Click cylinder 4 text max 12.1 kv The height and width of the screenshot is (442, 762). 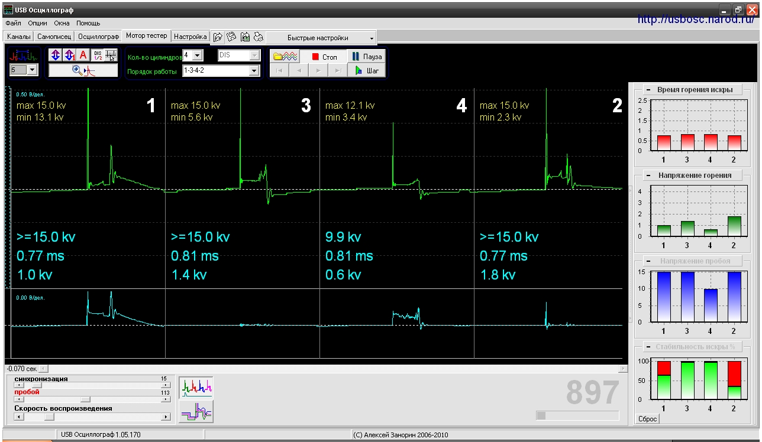coord(350,106)
